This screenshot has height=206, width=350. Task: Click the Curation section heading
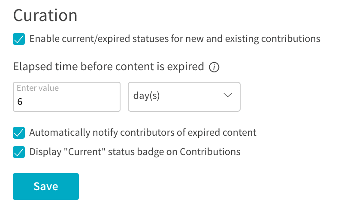click(45, 15)
